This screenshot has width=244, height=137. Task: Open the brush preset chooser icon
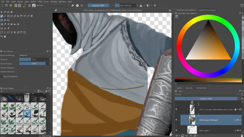[34, 5]
